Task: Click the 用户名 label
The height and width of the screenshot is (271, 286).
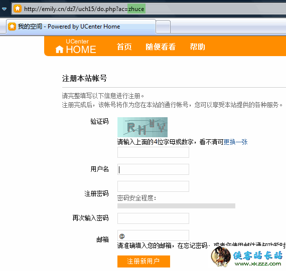Action: point(99,169)
